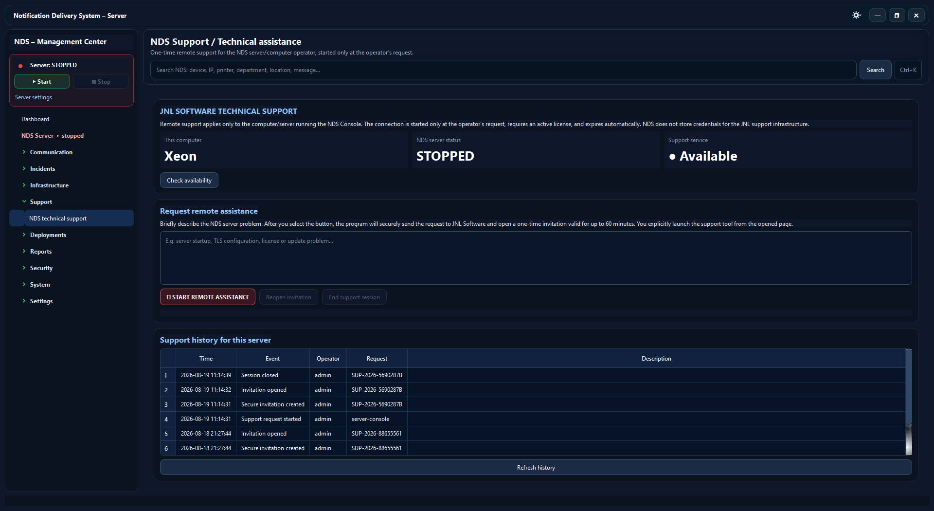Open the Dashboard menu item
The width and height of the screenshot is (934, 511).
[x=35, y=119]
